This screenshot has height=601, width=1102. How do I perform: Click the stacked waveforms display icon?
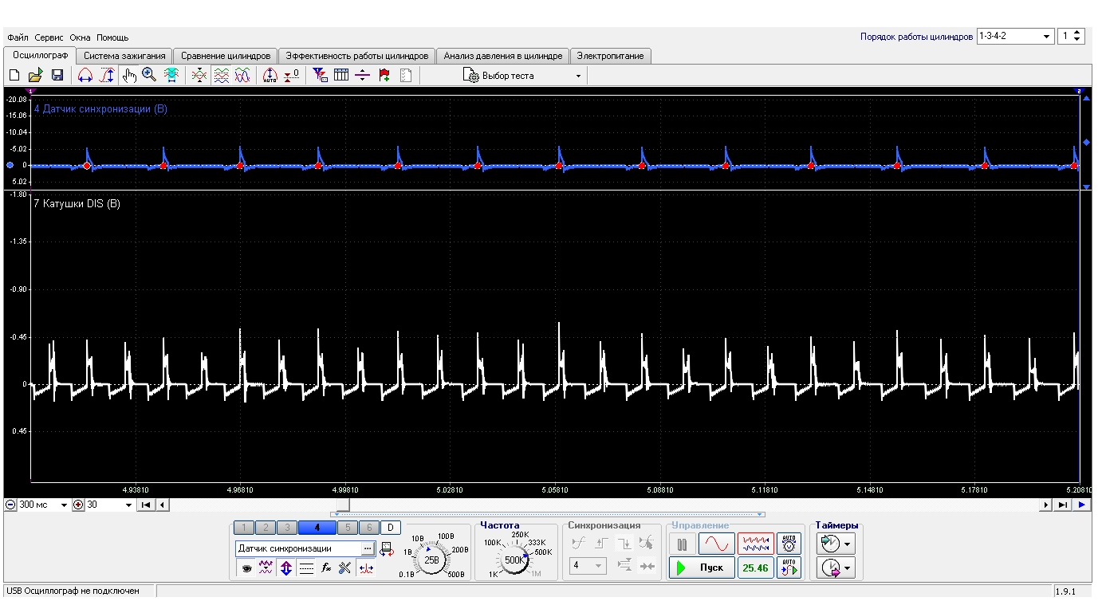tap(221, 76)
